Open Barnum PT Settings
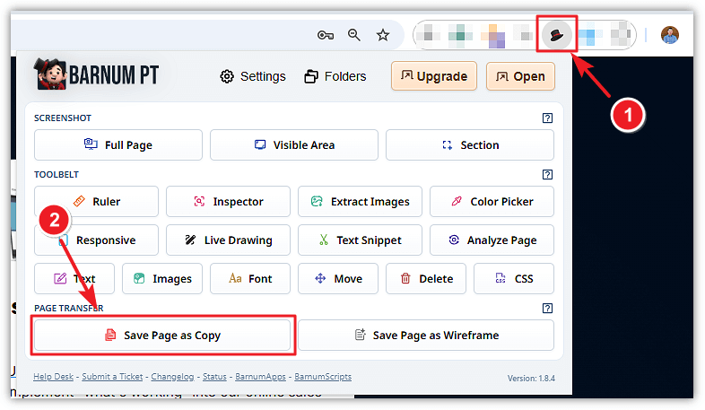The height and width of the screenshot is (410, 705). pos(253,76)
